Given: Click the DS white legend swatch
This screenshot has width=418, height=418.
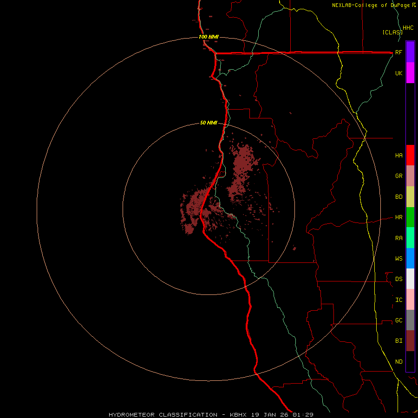Looking at the screenshot, I should point(410,279).
